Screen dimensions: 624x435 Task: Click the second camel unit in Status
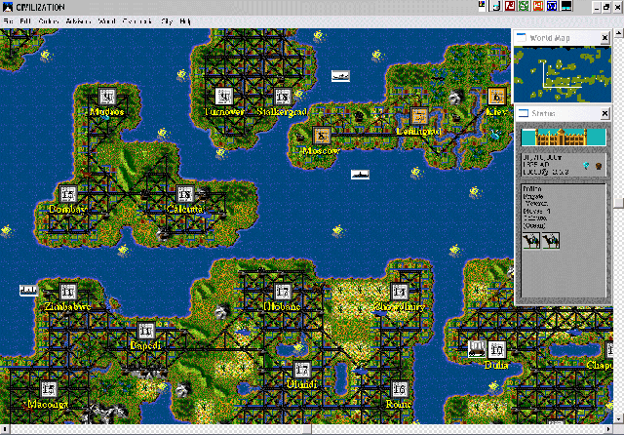(x=551, y=241)
